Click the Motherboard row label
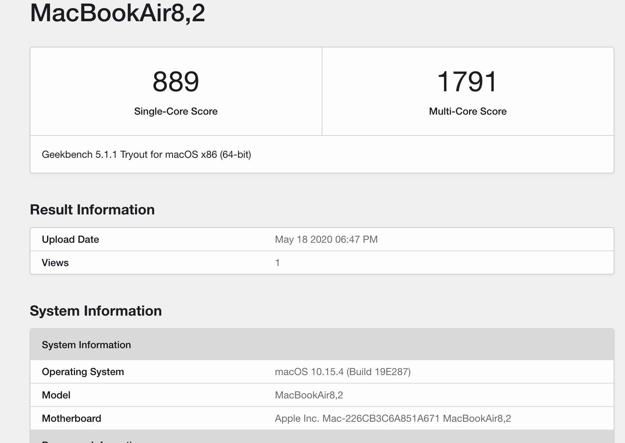625x443 pixels. (72, 419)
